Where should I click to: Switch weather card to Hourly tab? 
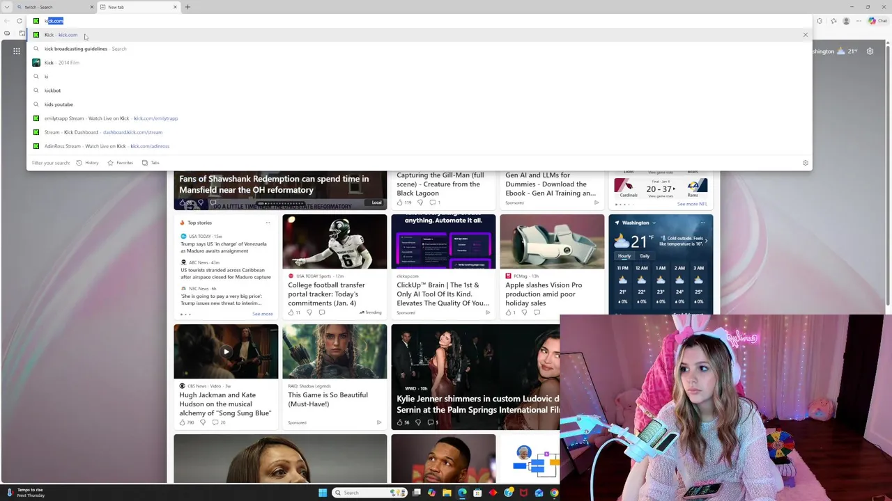(624, 256)
